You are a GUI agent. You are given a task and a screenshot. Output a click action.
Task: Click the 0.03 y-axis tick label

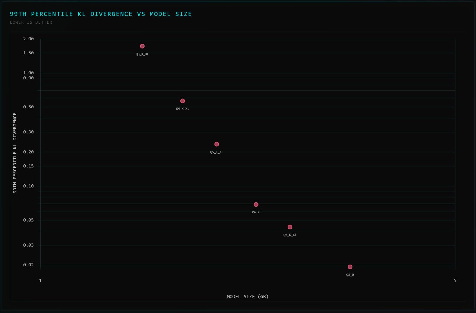(28, 245)
